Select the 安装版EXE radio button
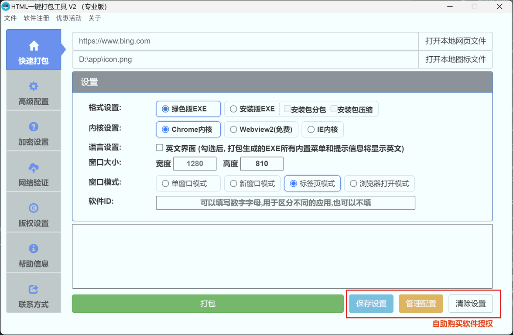 [x=234, y=109]
